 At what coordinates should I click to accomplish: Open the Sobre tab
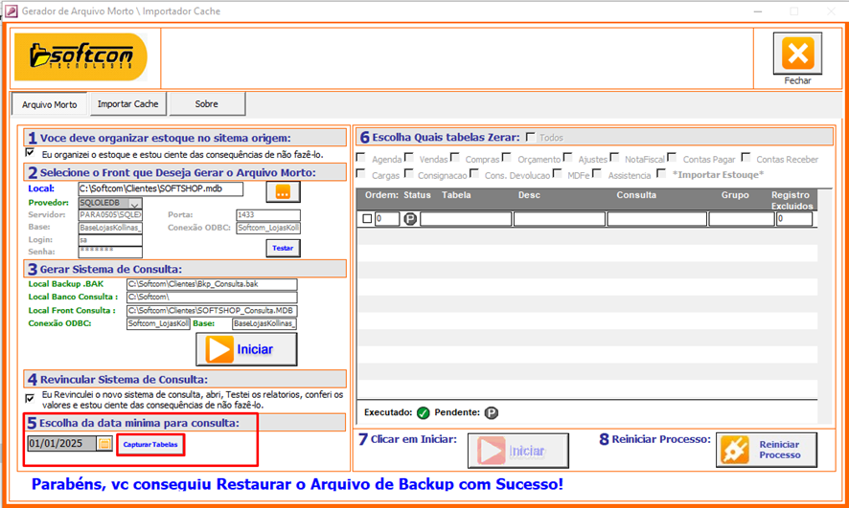[x=206, y=104]
